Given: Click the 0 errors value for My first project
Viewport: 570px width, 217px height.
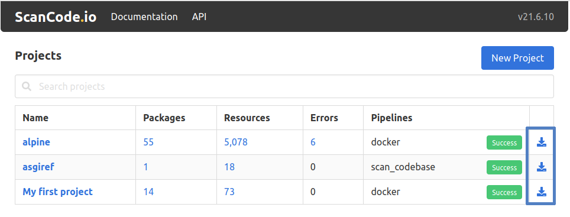Looking at the screenshot, I should 313,192.
